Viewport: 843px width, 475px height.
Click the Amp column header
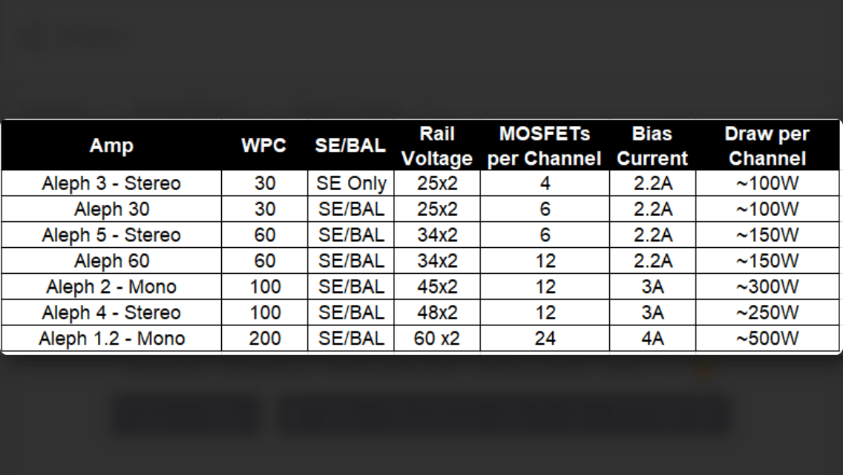tap(111, 145)
